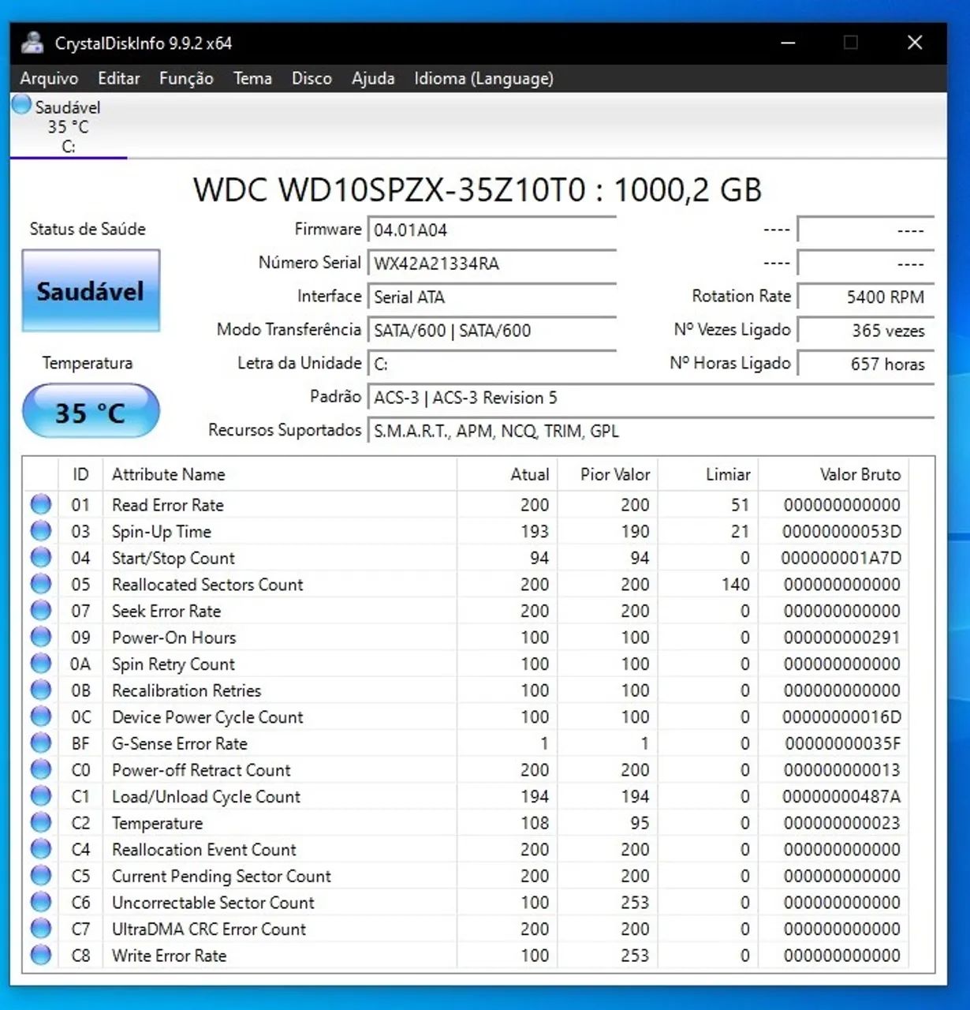Viewport: 970px width, 1010px height.
Task: Click the CrystalDiskInfo title bar app icon
Action: (x=32, y=43)
